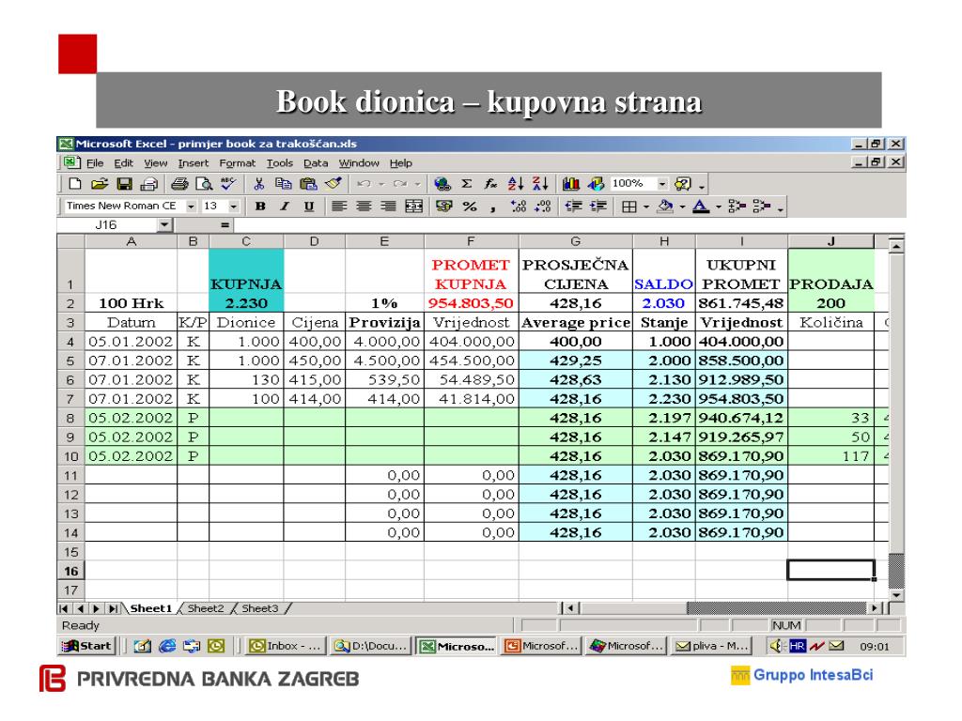Select column G header
Viewport: 962px width, 721px height.
click(576, 241)
